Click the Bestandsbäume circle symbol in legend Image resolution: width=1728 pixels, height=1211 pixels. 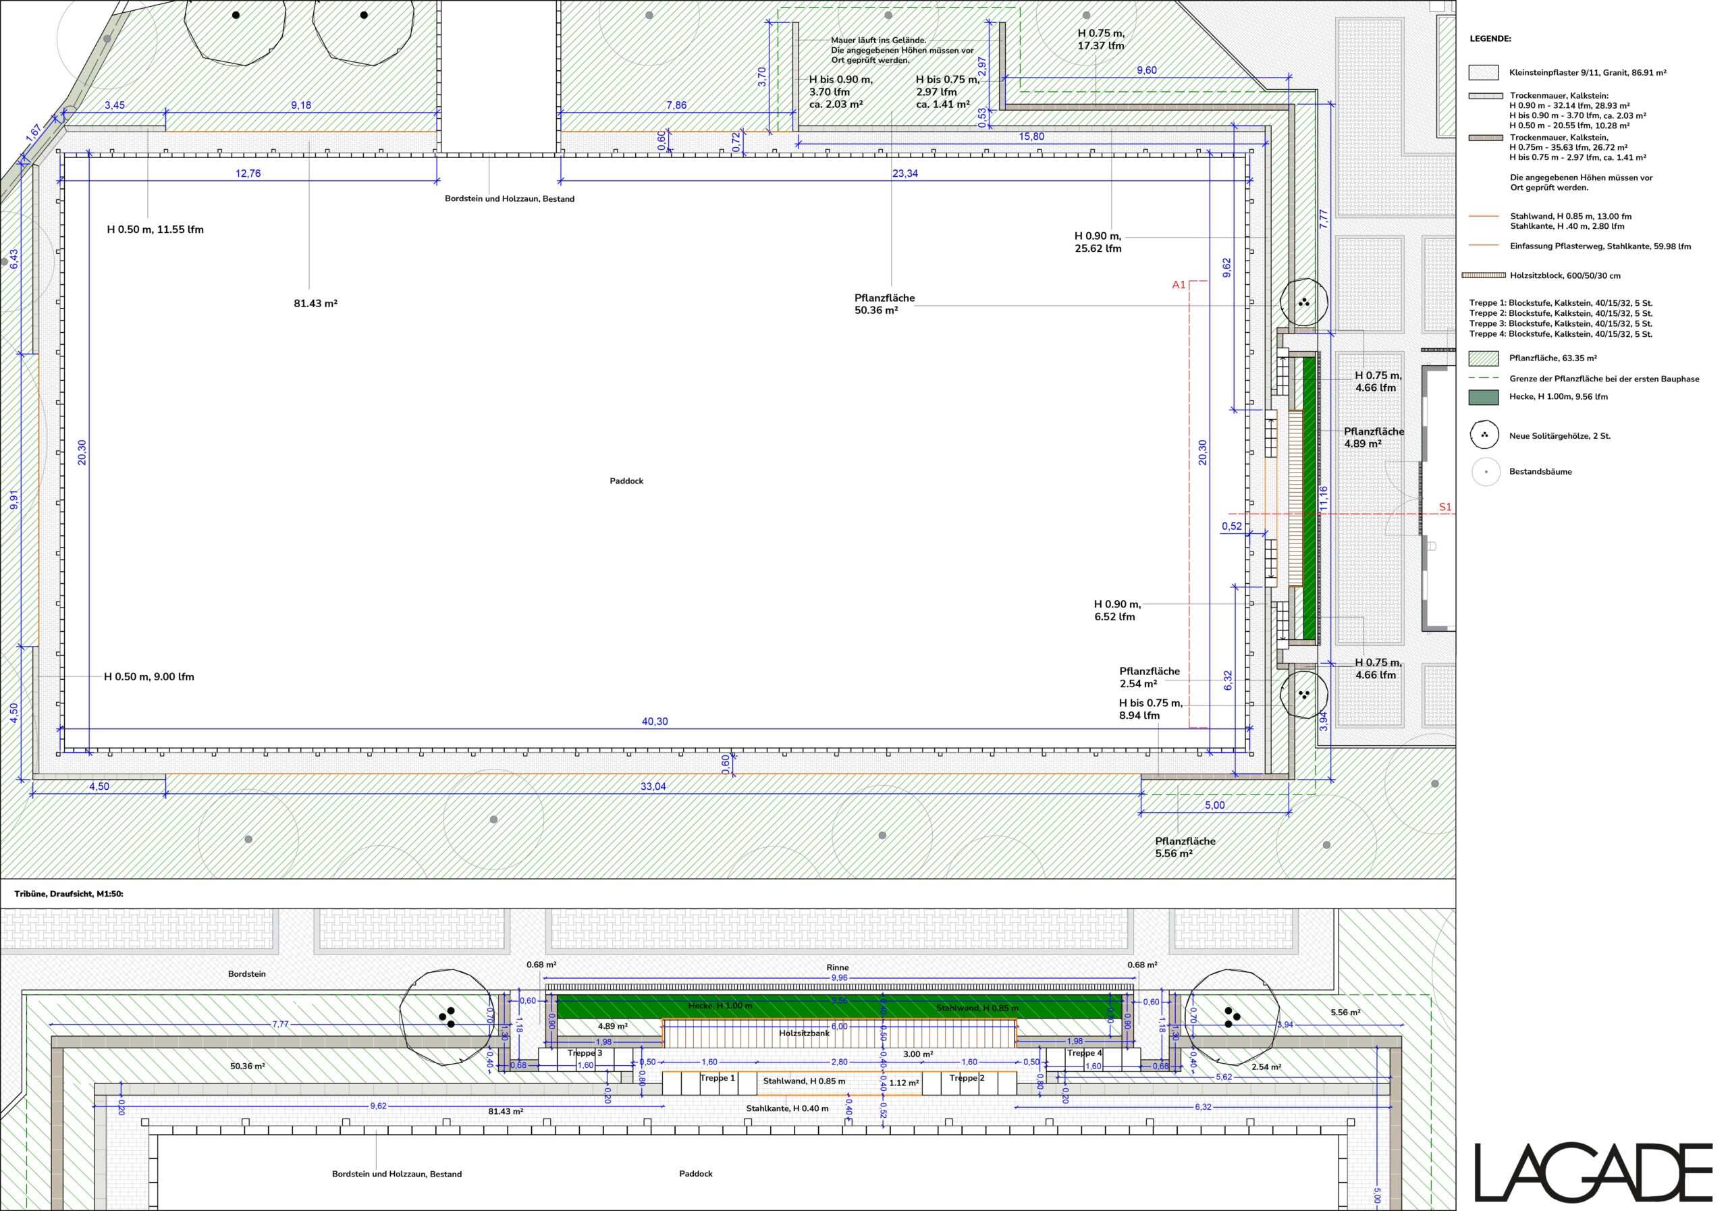click(x=1485, y=472)
